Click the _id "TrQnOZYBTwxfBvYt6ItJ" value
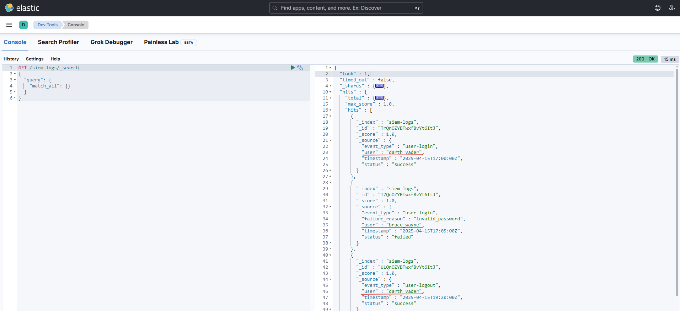Screen dimensions: 680x311 coord(408,128)
